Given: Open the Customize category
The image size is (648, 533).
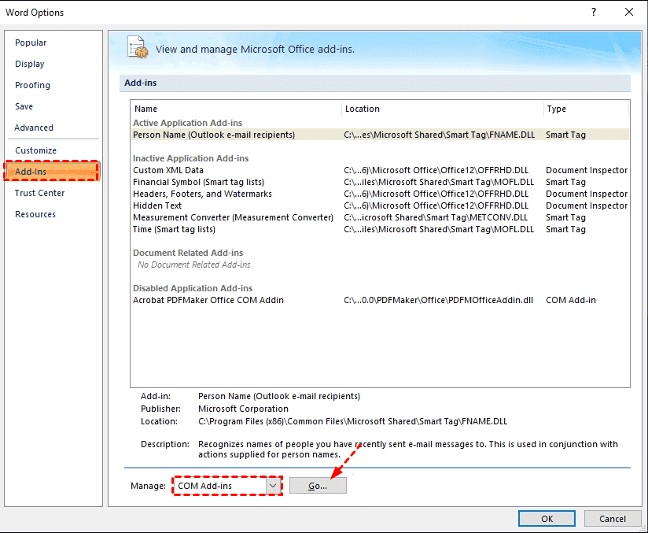Looking at the screenshot, I should point(36,150).
